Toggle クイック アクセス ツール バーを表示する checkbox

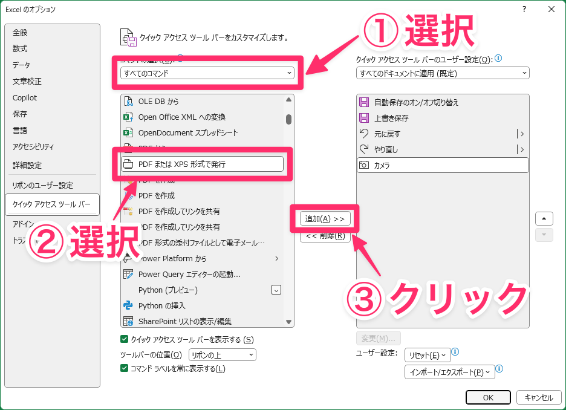click(x=125, y=339)
